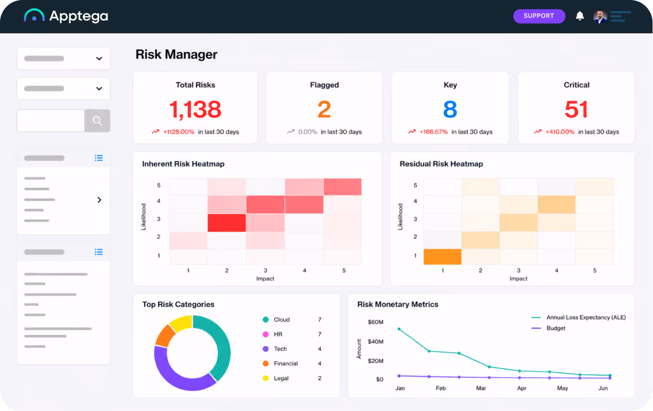Click the Tech legend dot
Image resolution: width=653 pixels, height=411 pixels.
coord(266,349)
